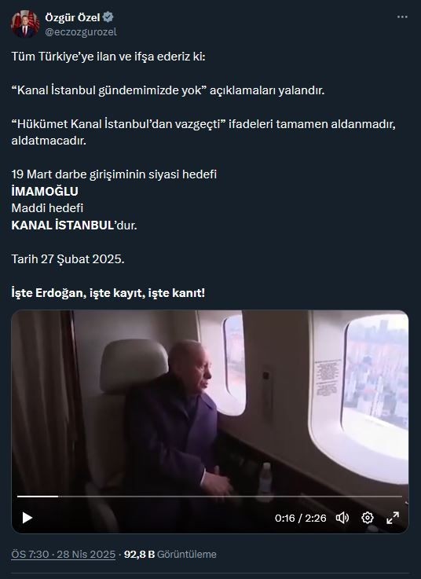Click the tweet timestamp ÖS 7:30 · 28 Nis 2025

[x=64, y=555]
